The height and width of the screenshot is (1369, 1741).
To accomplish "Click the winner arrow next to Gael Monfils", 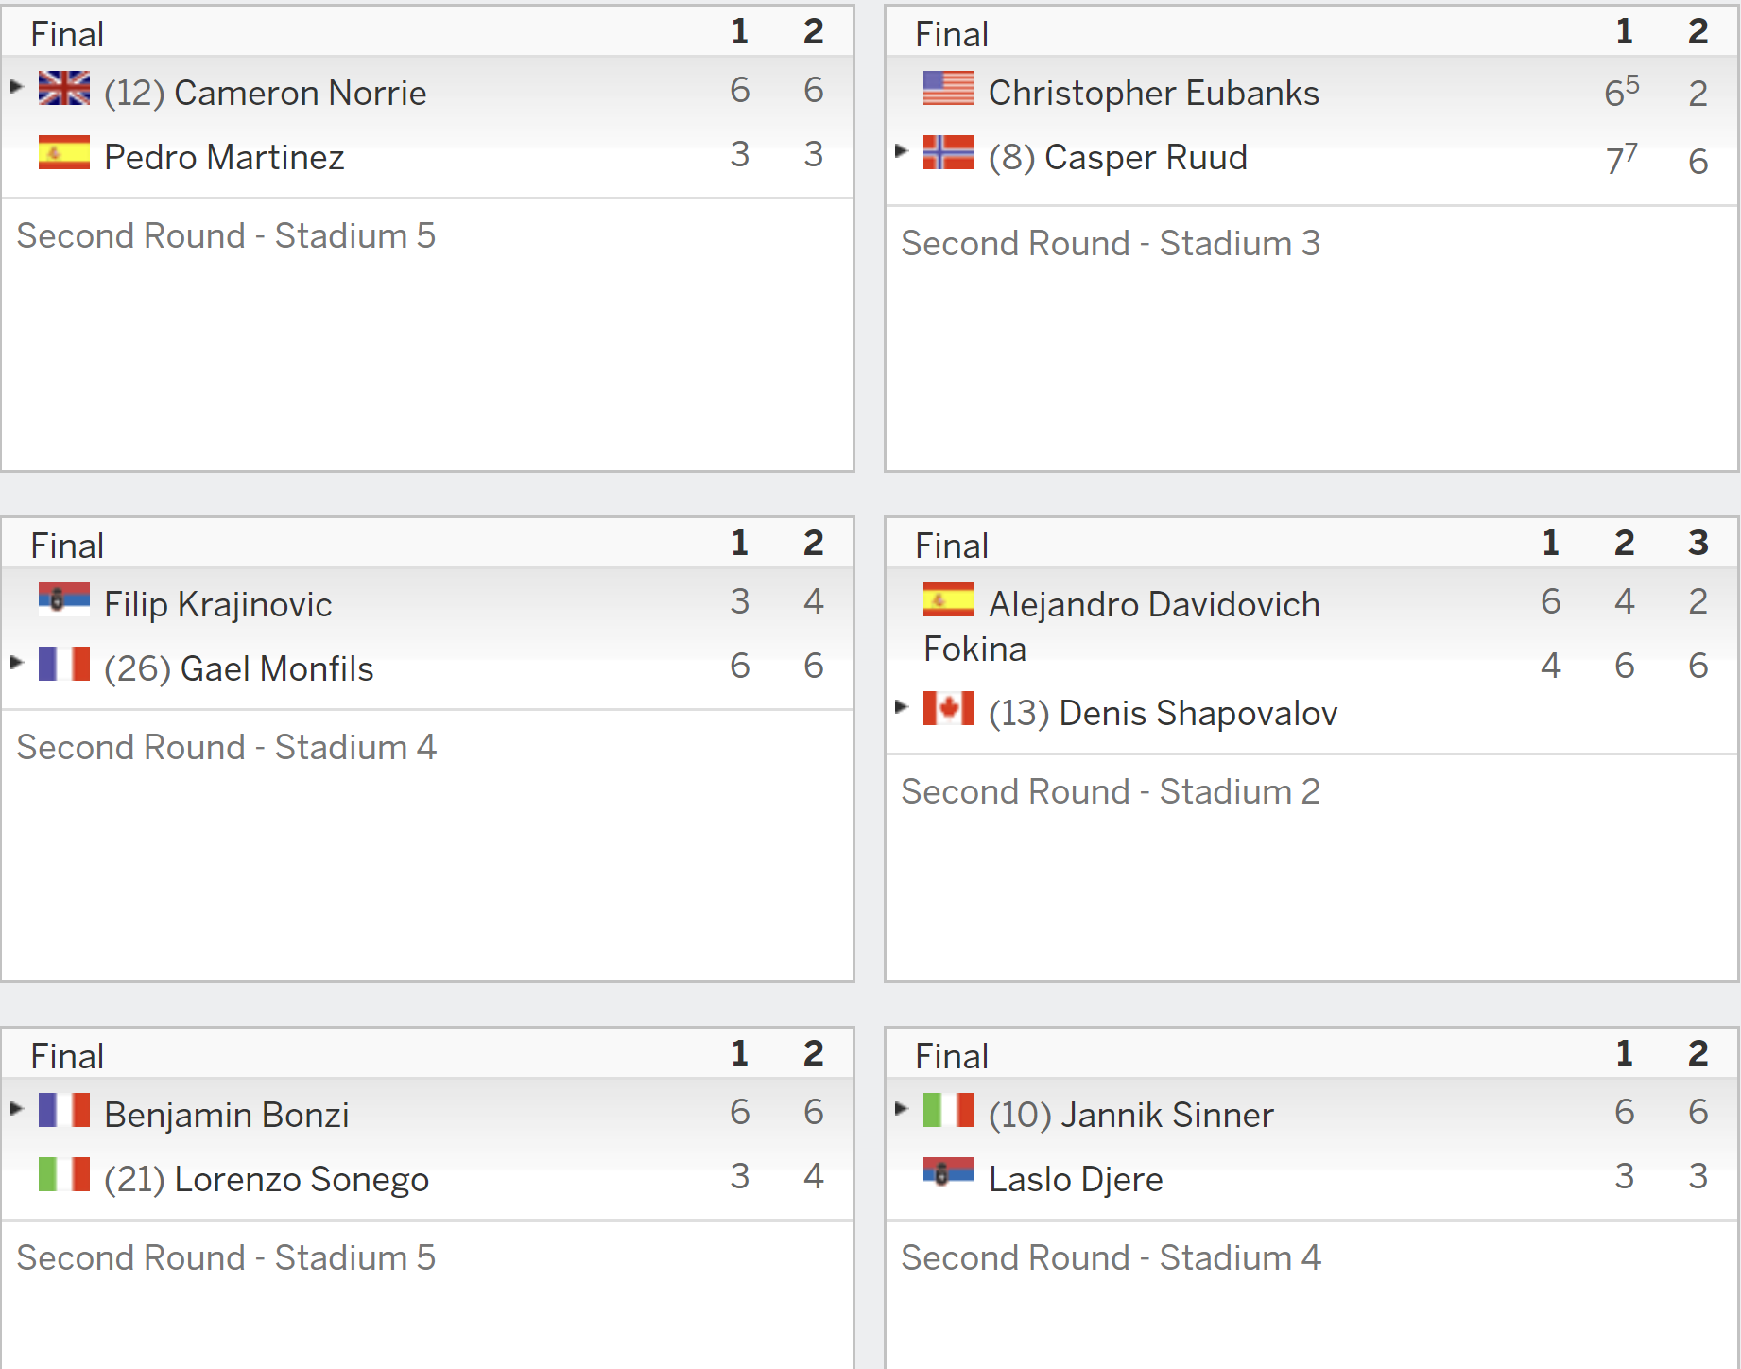I will (17, 663).
